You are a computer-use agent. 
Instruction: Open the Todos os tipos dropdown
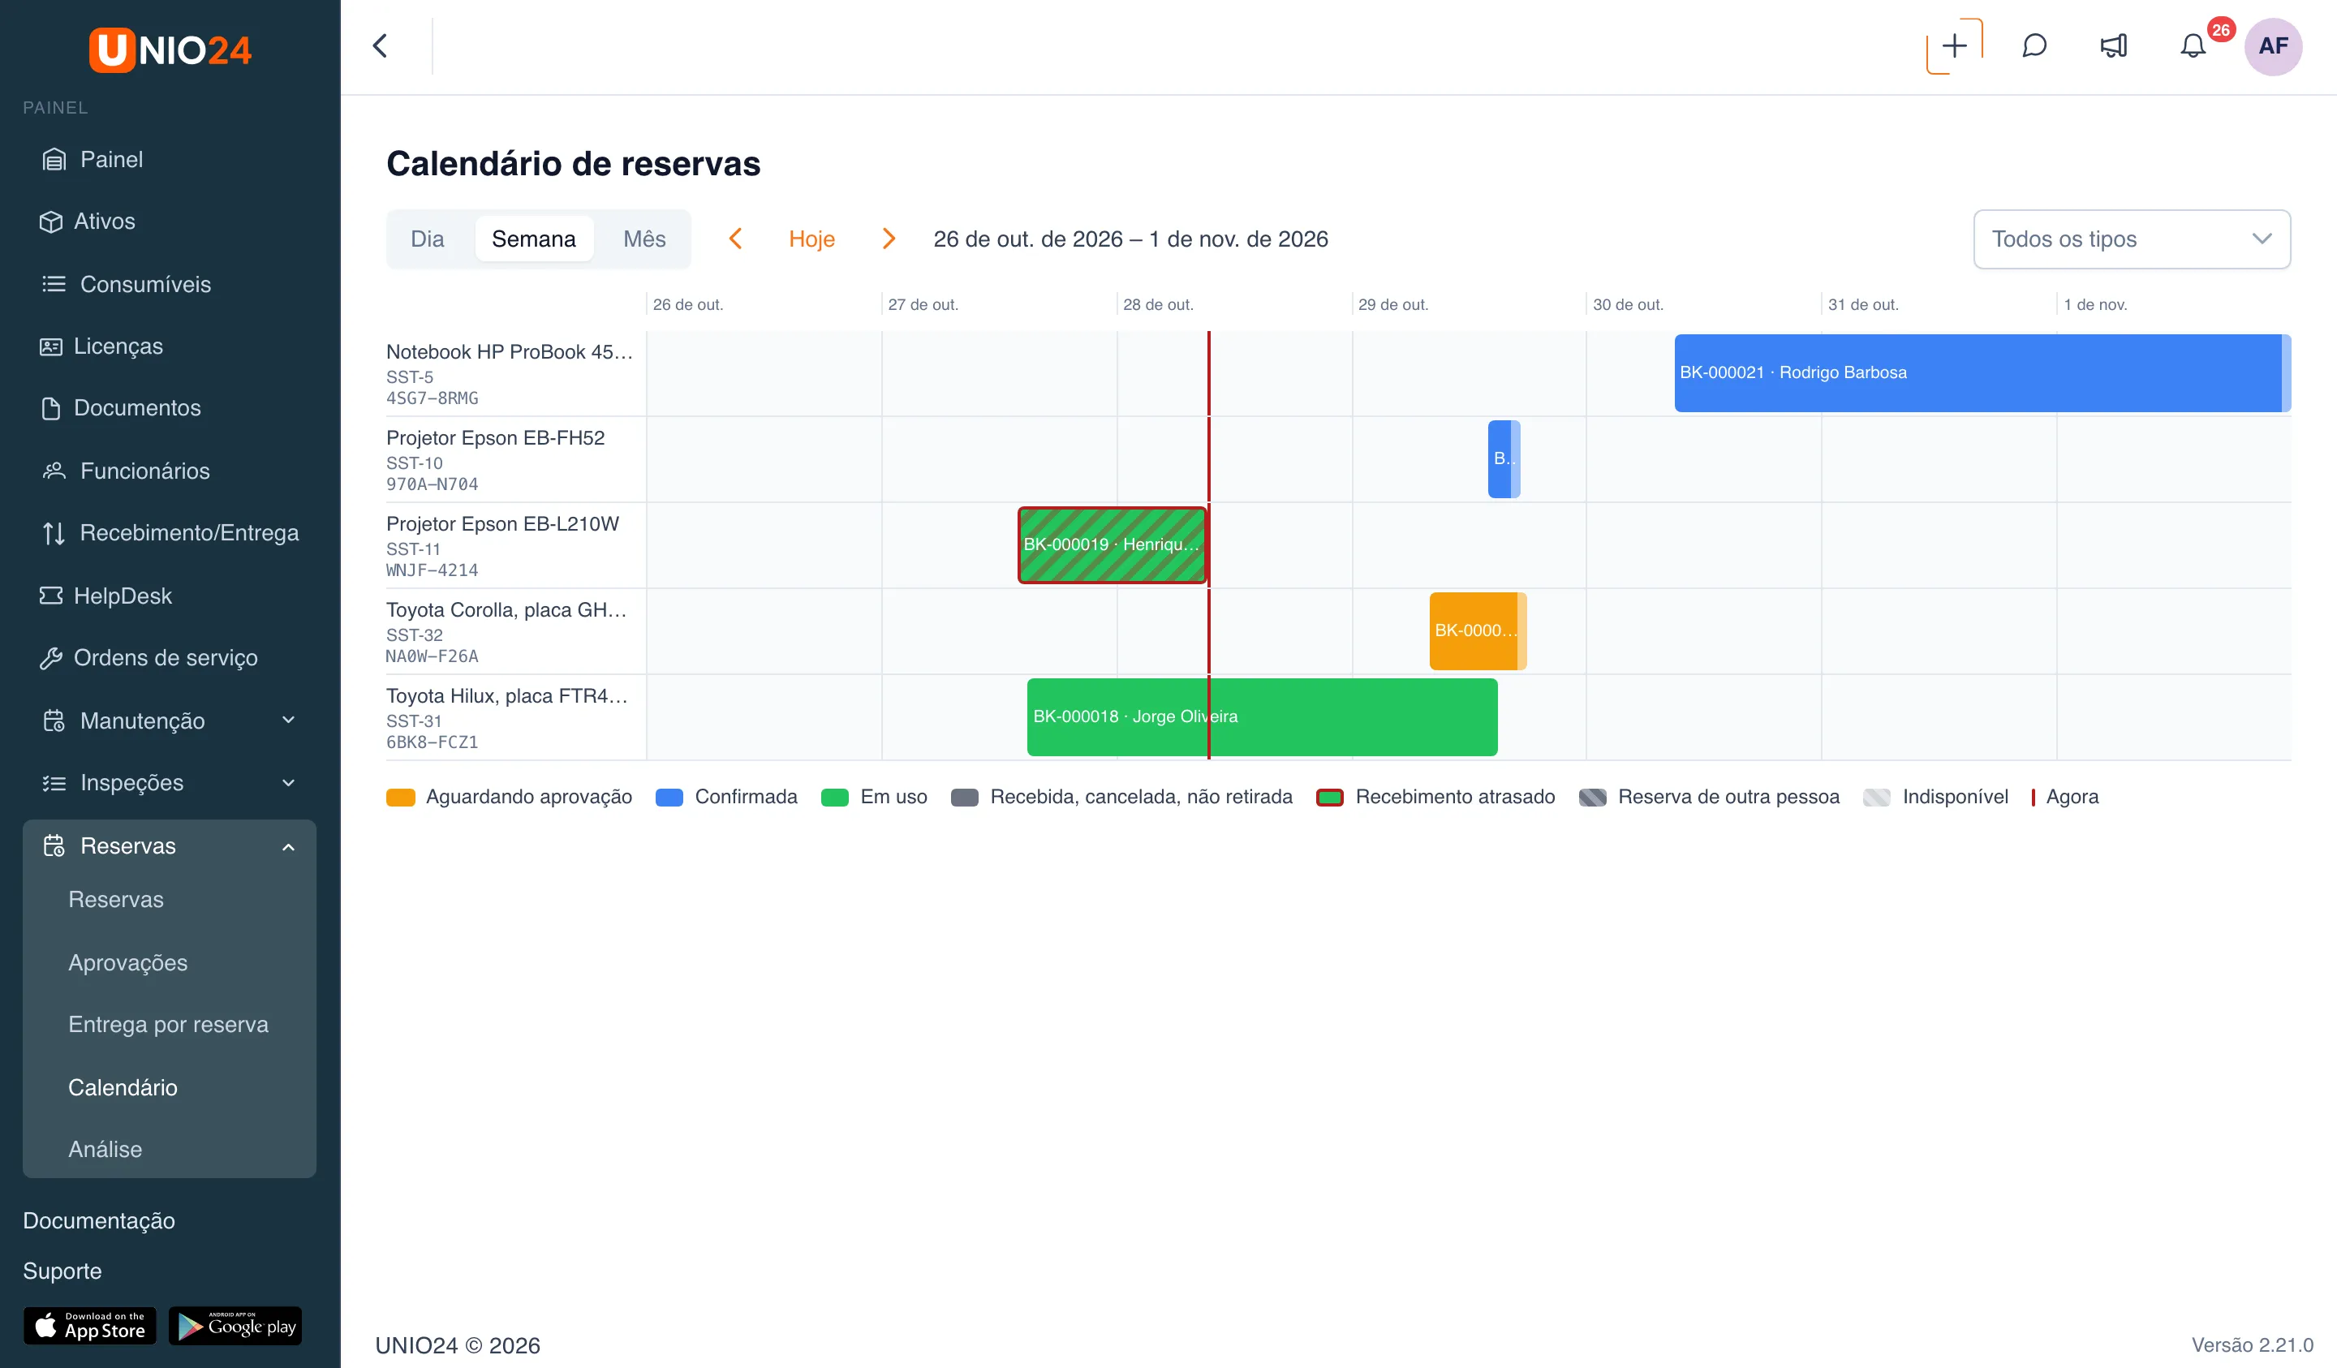tap(2131, 239)
